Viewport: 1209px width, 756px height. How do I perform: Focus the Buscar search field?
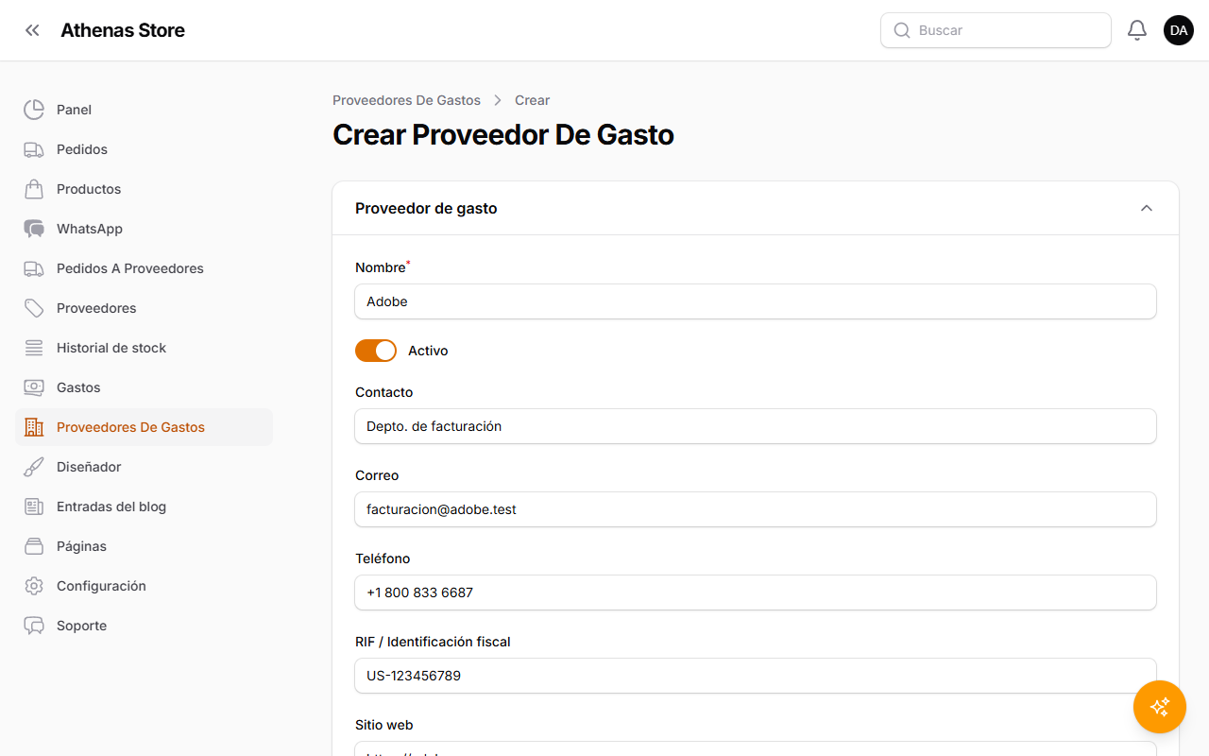(996, 30)
